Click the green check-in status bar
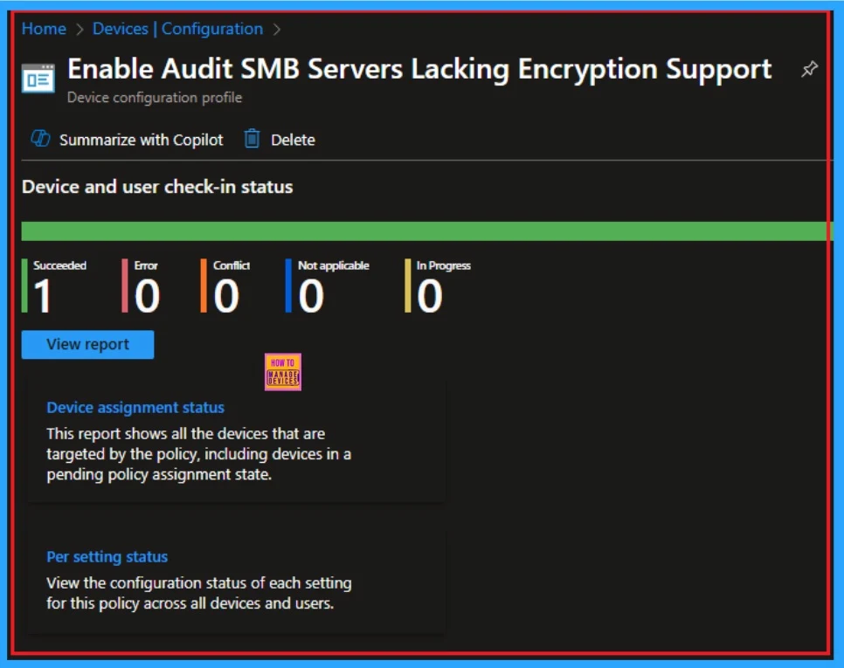Viewport: 844px width, 668px height. [x=426, y=231]
